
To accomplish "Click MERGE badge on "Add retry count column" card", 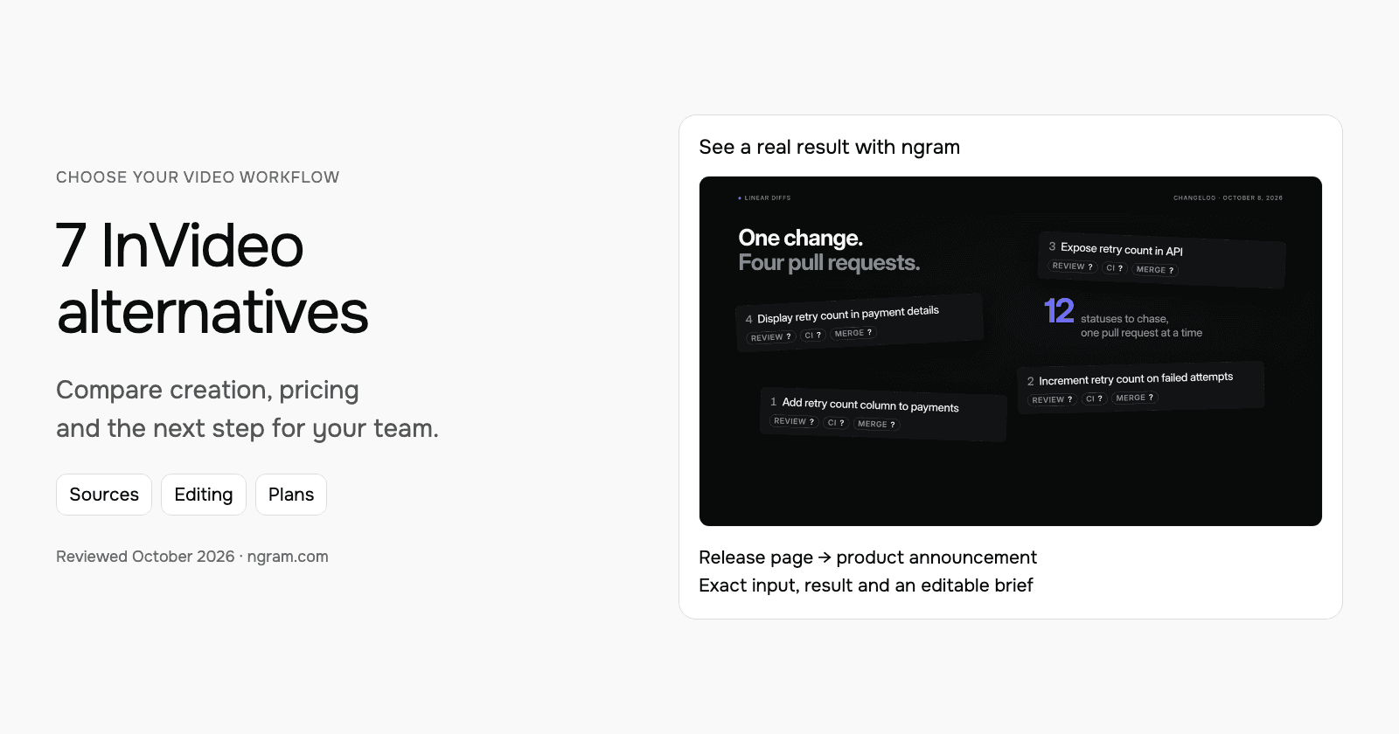I will (876, 424).
